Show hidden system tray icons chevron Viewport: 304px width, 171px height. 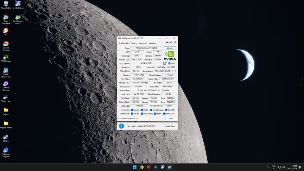click(268, 167)
